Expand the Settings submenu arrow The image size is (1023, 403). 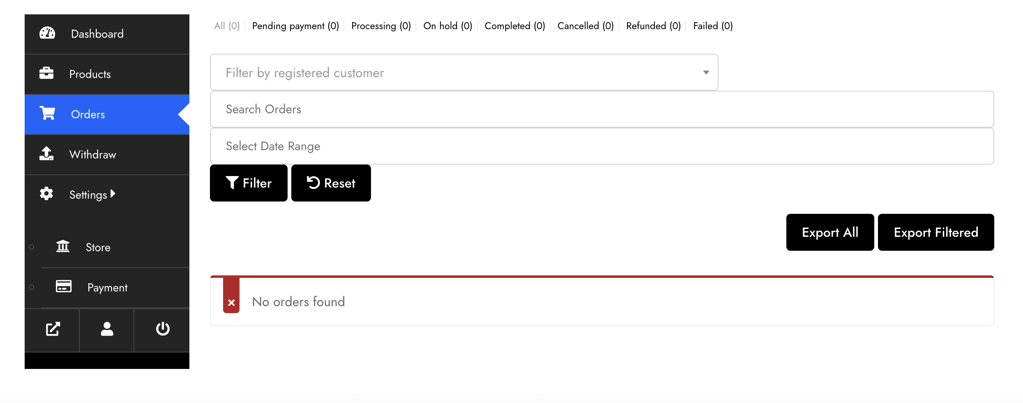pyautogui.click(x=113, y=194)
